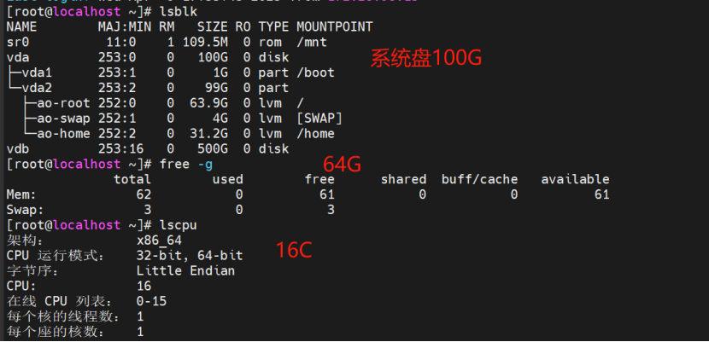
Task: Click the red 64G annotation
Action: [342, 165]
